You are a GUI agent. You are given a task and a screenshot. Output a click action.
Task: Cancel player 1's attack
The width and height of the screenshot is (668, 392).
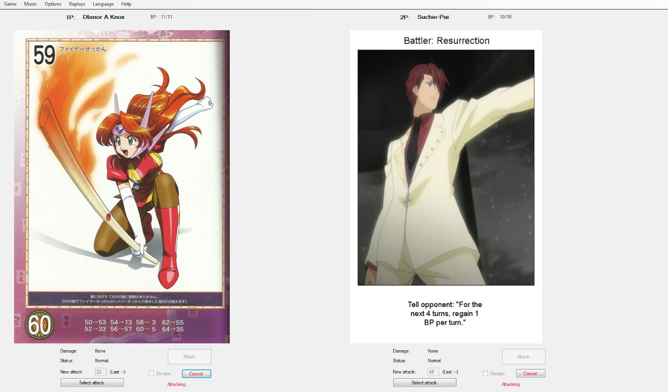pyautogui.click(x=196, y=374)
